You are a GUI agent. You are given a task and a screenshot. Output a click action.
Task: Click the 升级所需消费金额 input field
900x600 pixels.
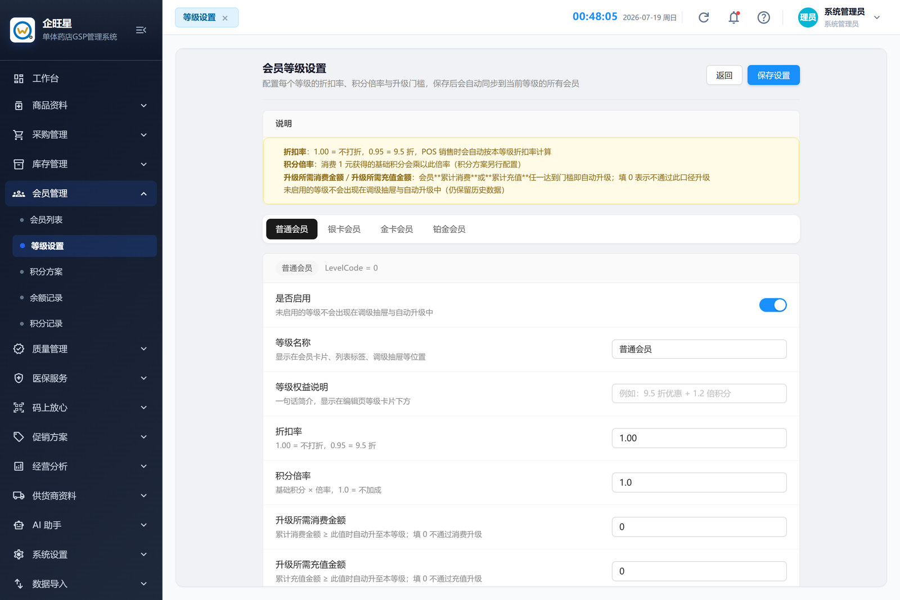[x=699, y=527]
